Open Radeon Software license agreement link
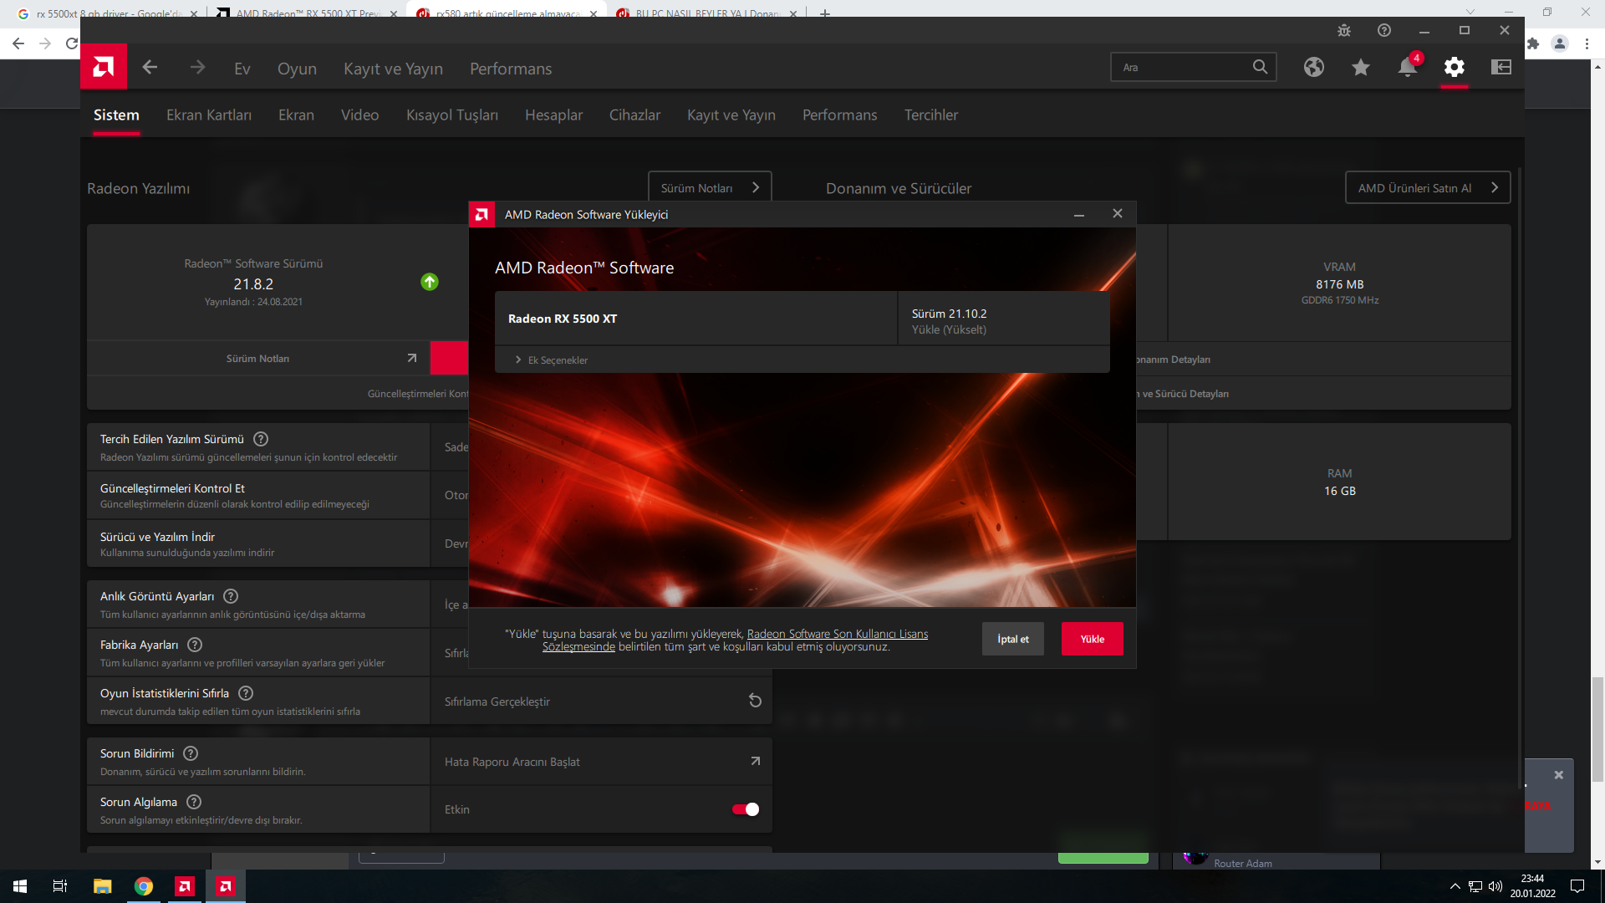Screen dimensions: 1605x903 tap(837, 634)
